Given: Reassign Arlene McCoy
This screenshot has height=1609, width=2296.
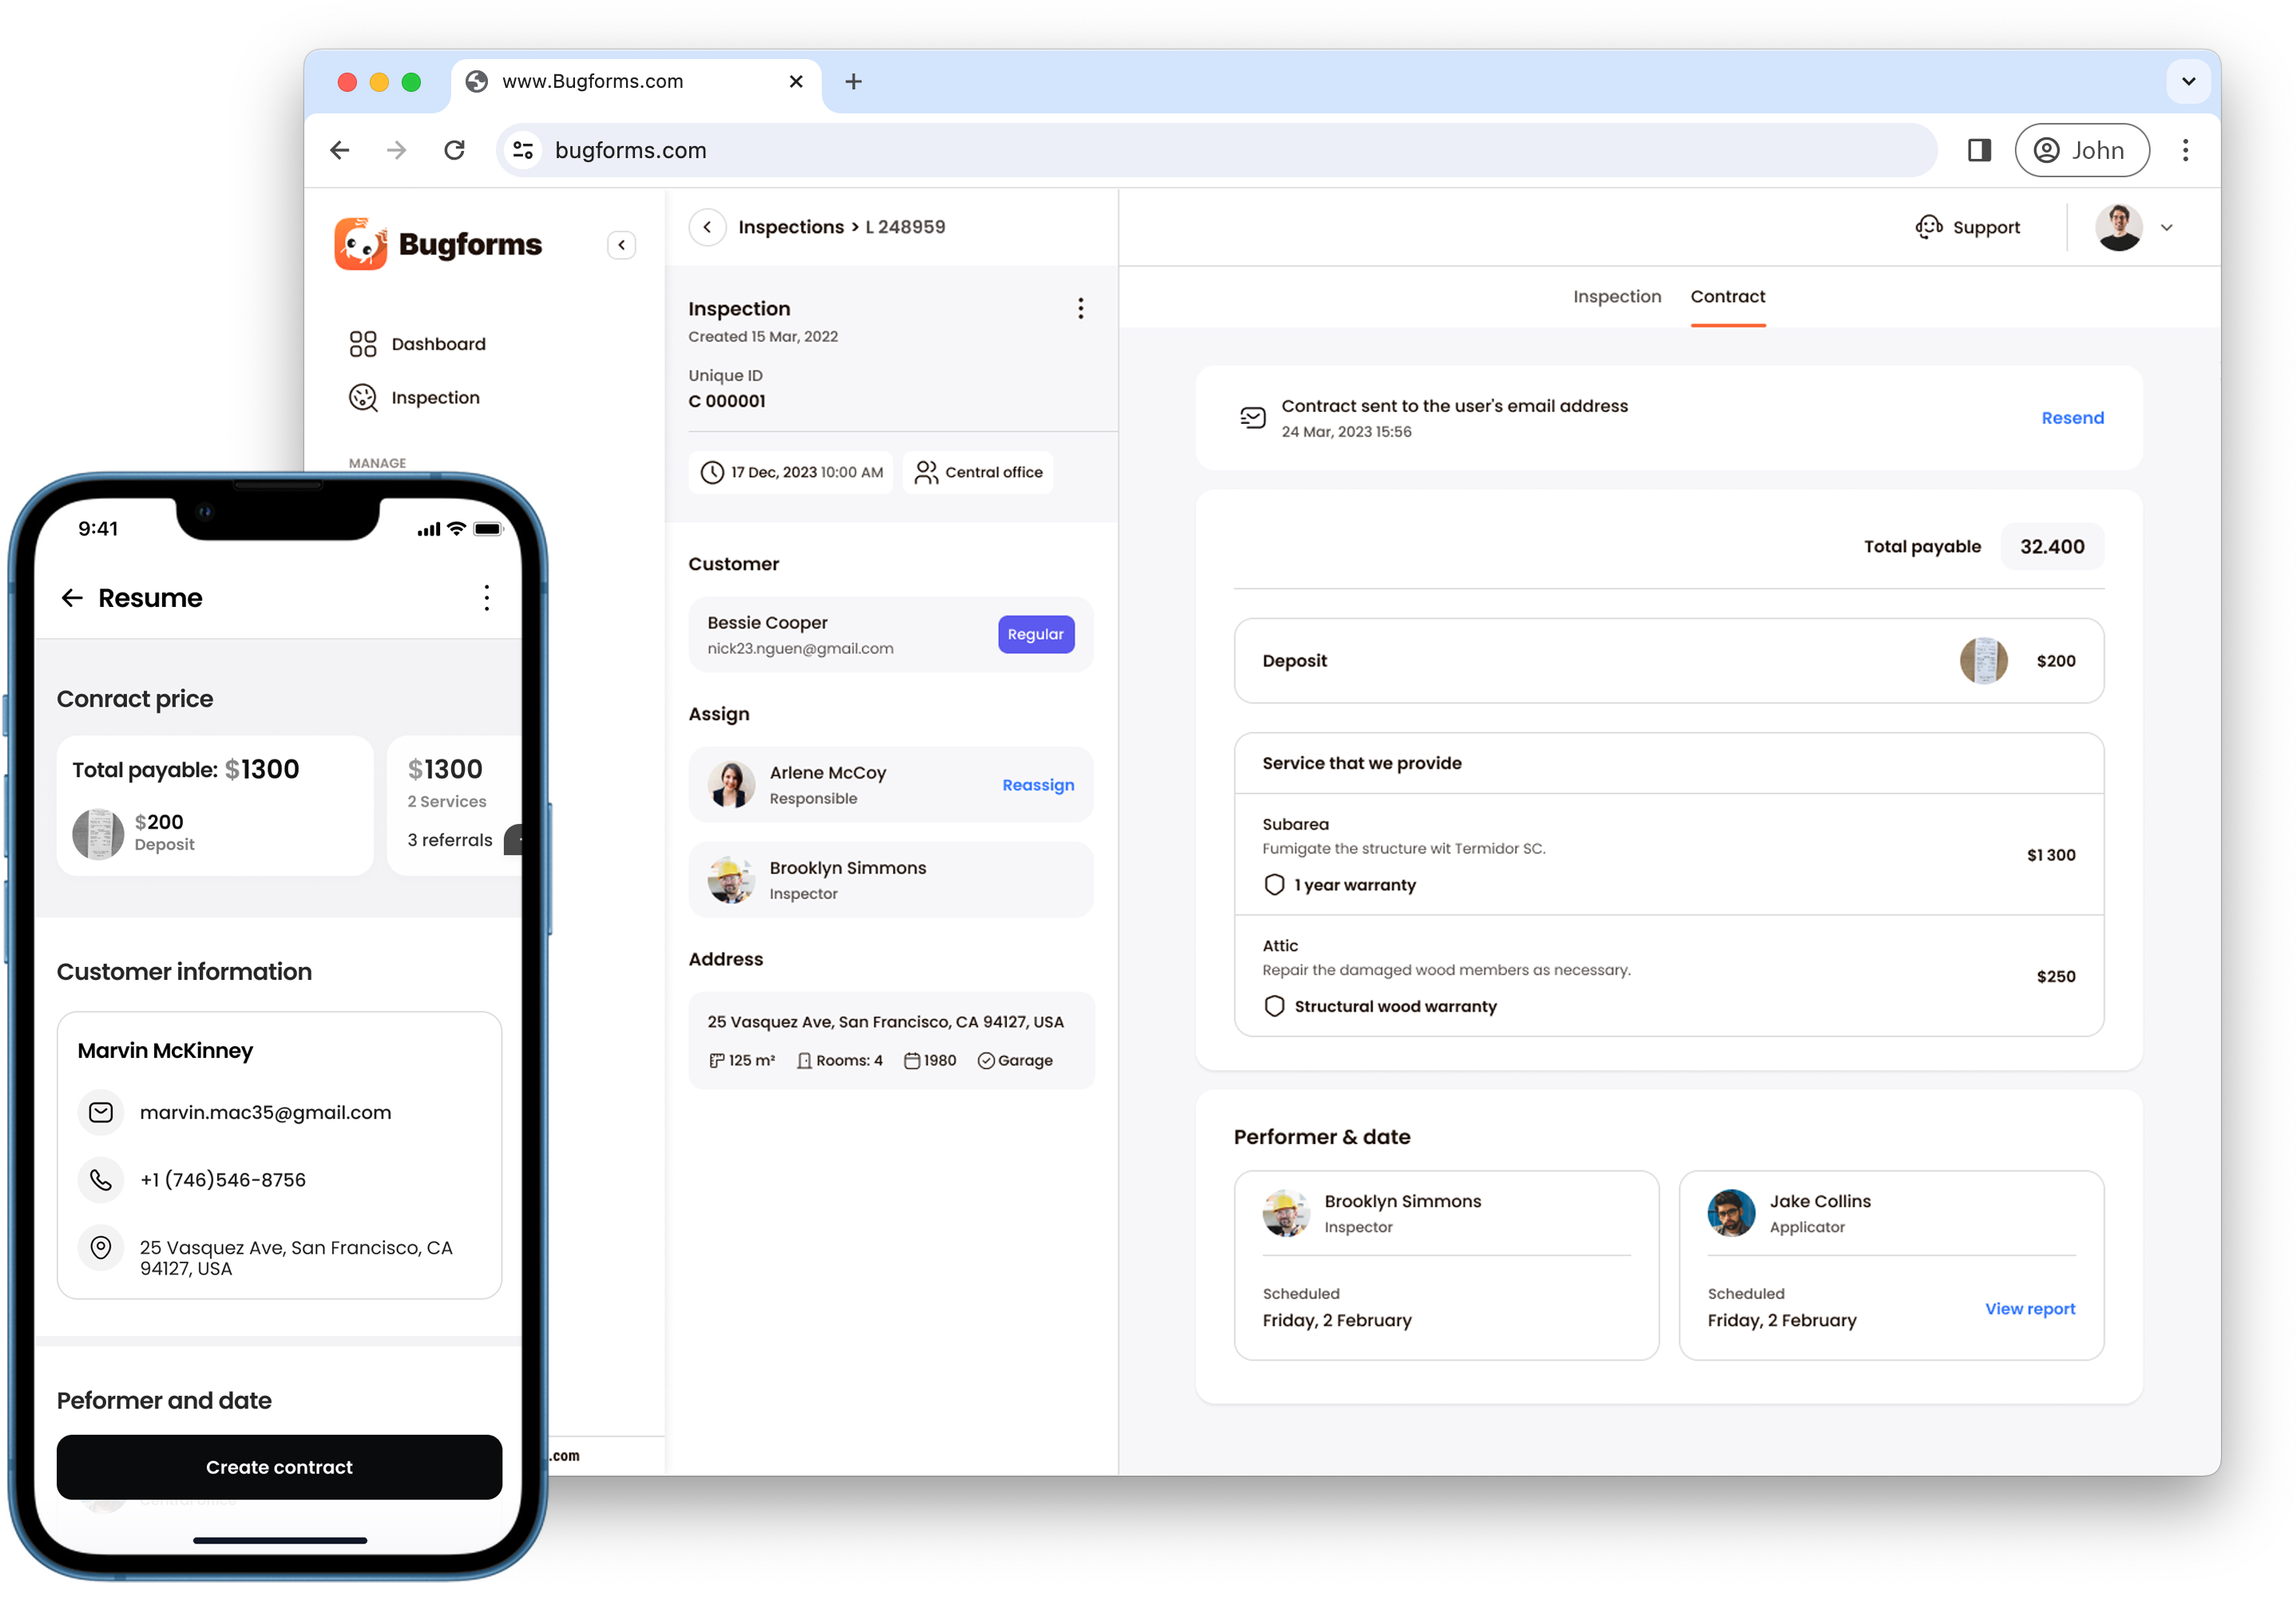Looking at the screenshot, I should pos(1038,785).
